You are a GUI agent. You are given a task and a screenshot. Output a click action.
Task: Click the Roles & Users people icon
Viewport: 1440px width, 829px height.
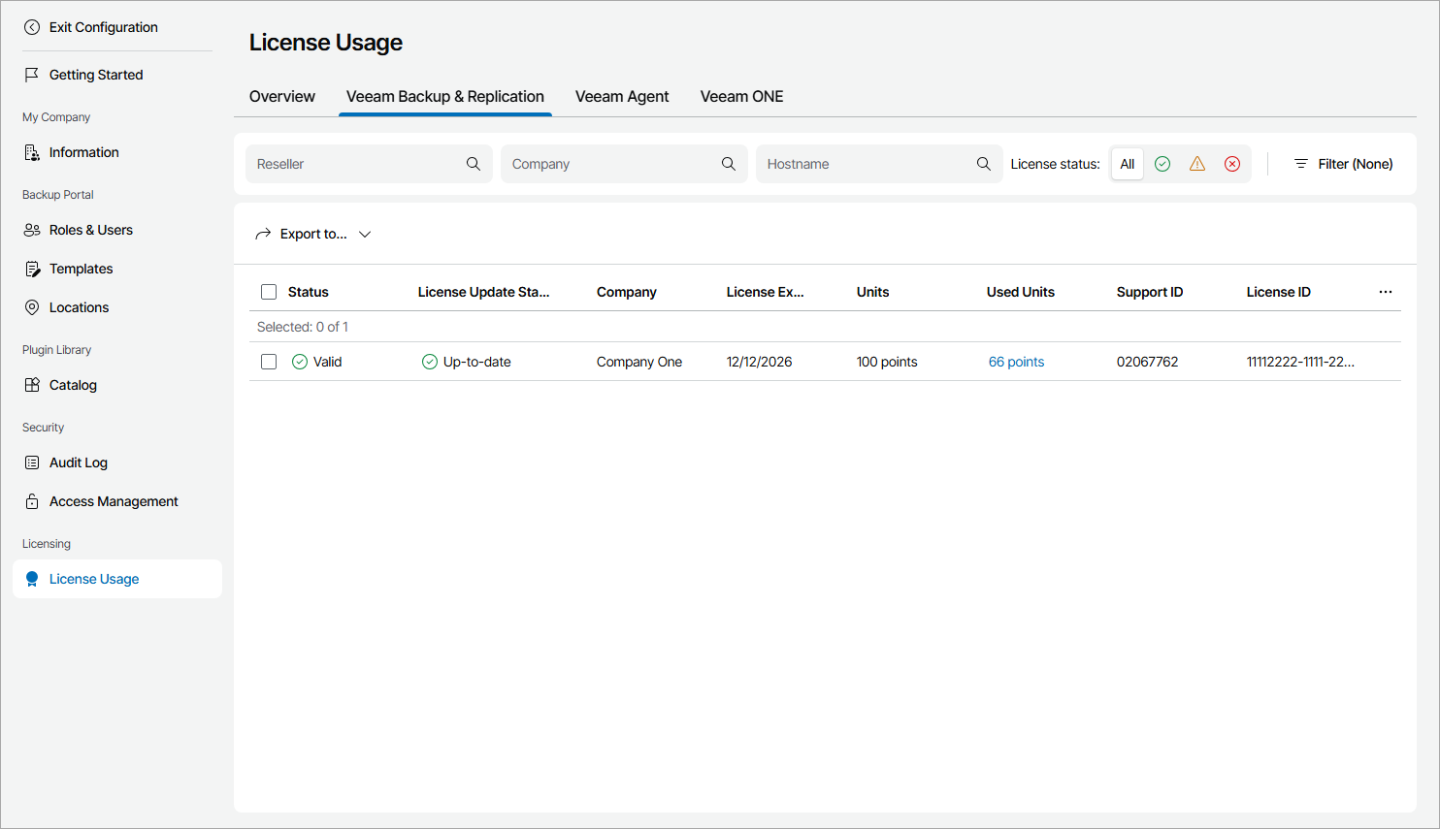[32, 230]
